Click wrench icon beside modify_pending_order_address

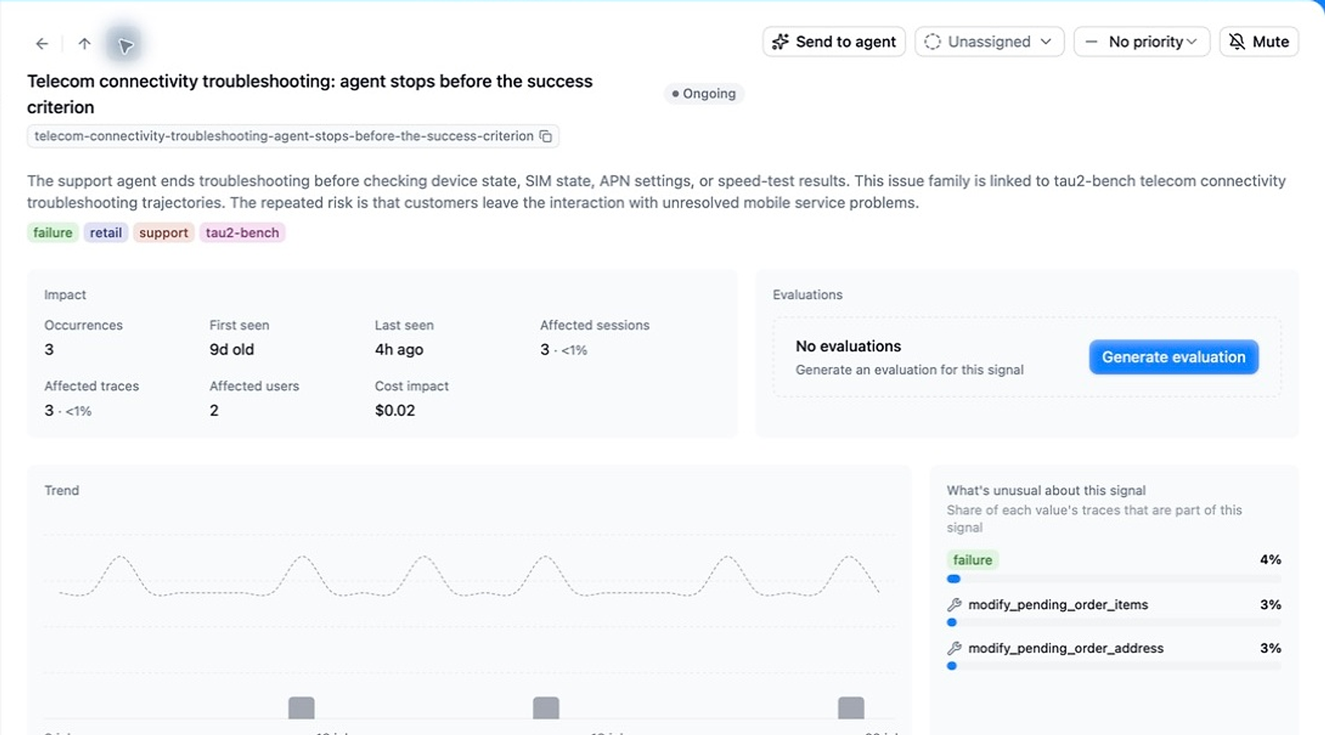954,648
